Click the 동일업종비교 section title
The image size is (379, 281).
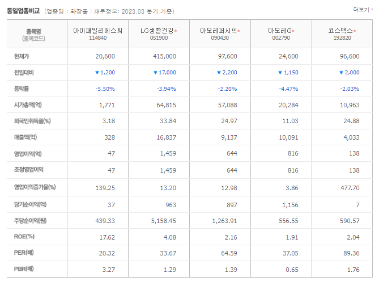(x=23, y=11)
